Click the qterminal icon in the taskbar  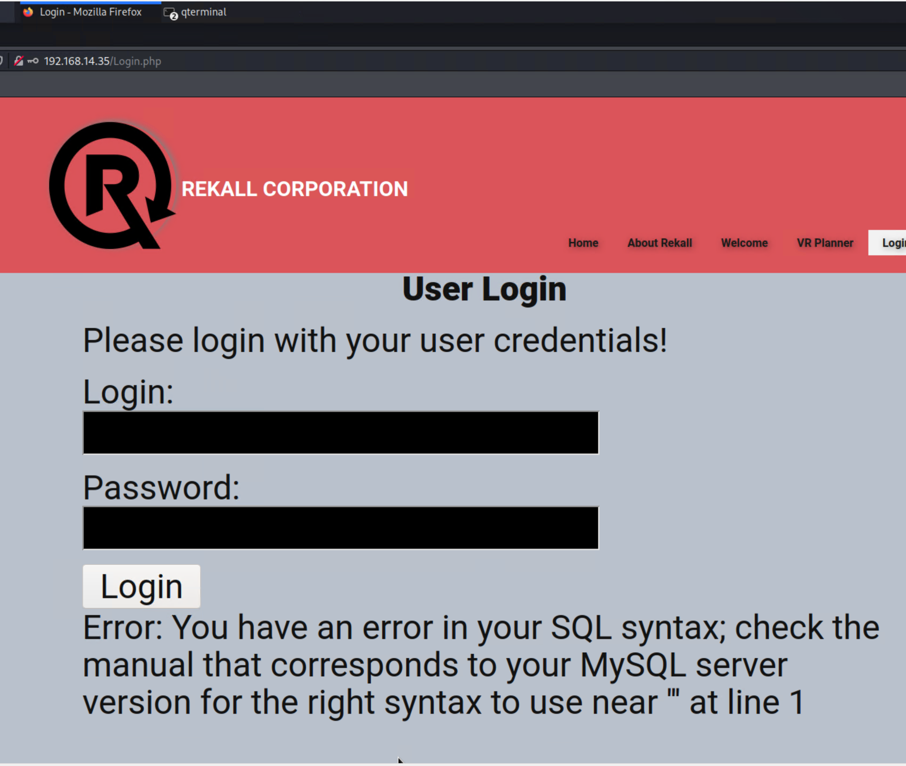pos(170,13)
